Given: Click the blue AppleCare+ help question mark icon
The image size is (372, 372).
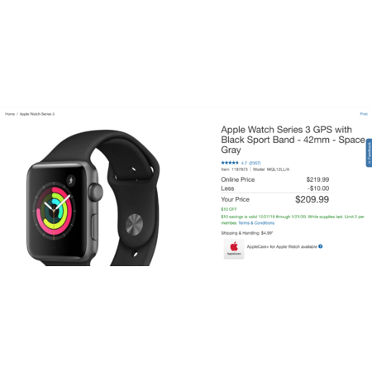Looking at the screenshot, I should point(320,246).
